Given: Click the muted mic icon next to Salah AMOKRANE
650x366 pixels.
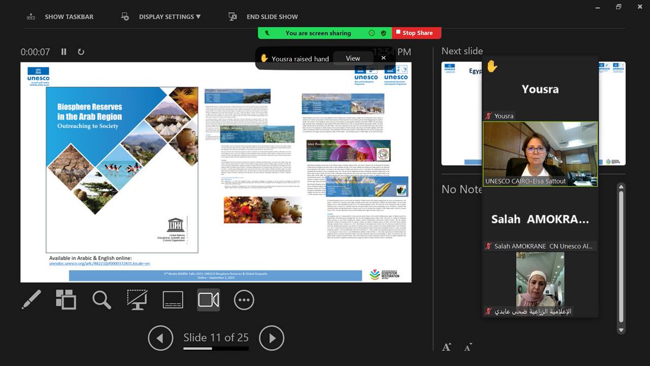Looking at the screenshot, I should (488, 246).
